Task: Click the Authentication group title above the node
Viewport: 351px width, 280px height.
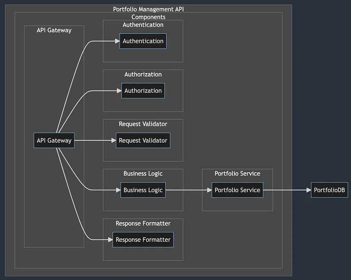Action: click(143, 25)
